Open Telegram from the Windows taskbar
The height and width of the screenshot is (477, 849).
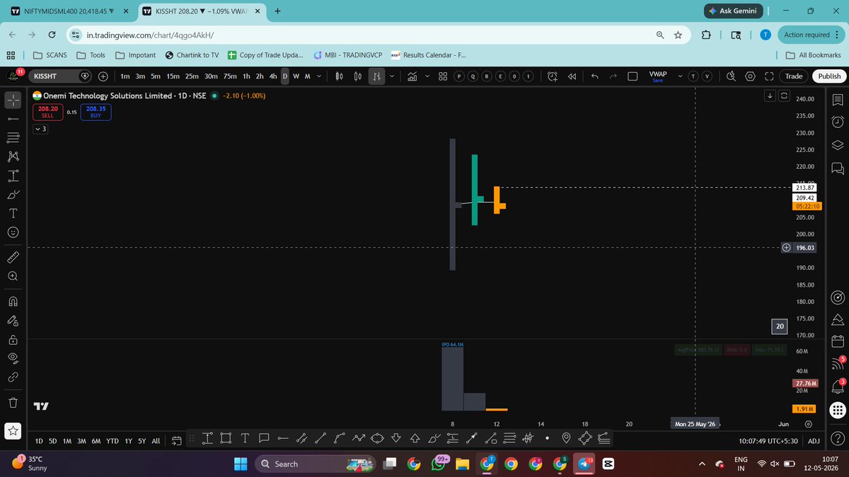(584, 464)
